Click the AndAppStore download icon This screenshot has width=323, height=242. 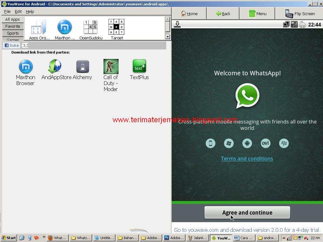click(x=55, y=66)
